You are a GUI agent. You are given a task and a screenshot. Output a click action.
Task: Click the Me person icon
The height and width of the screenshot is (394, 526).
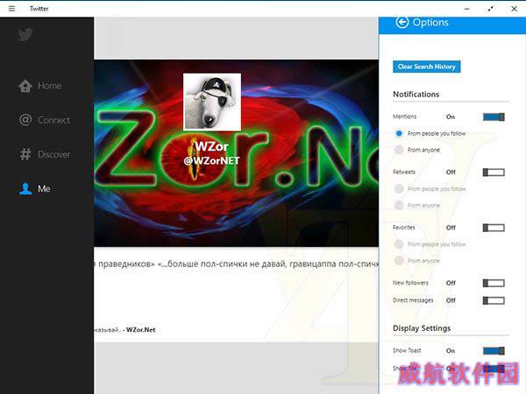click(x=25, y=188)
